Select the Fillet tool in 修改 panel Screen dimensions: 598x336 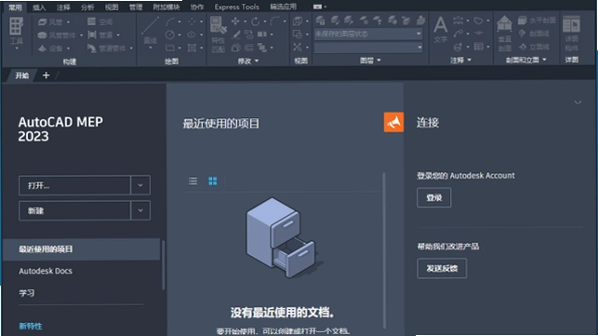click(x=274, y=21)
